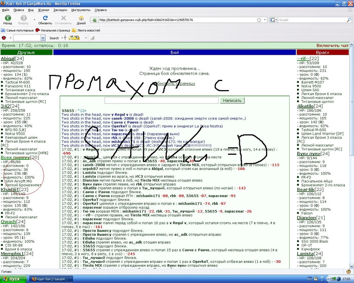Bookmark page using the star icon

[259, 20]
